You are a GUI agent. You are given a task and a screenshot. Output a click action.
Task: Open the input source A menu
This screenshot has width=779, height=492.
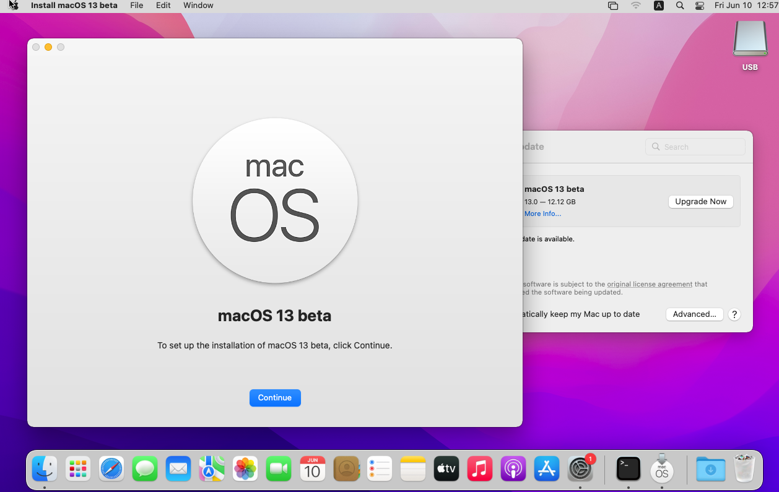[659, 6]
